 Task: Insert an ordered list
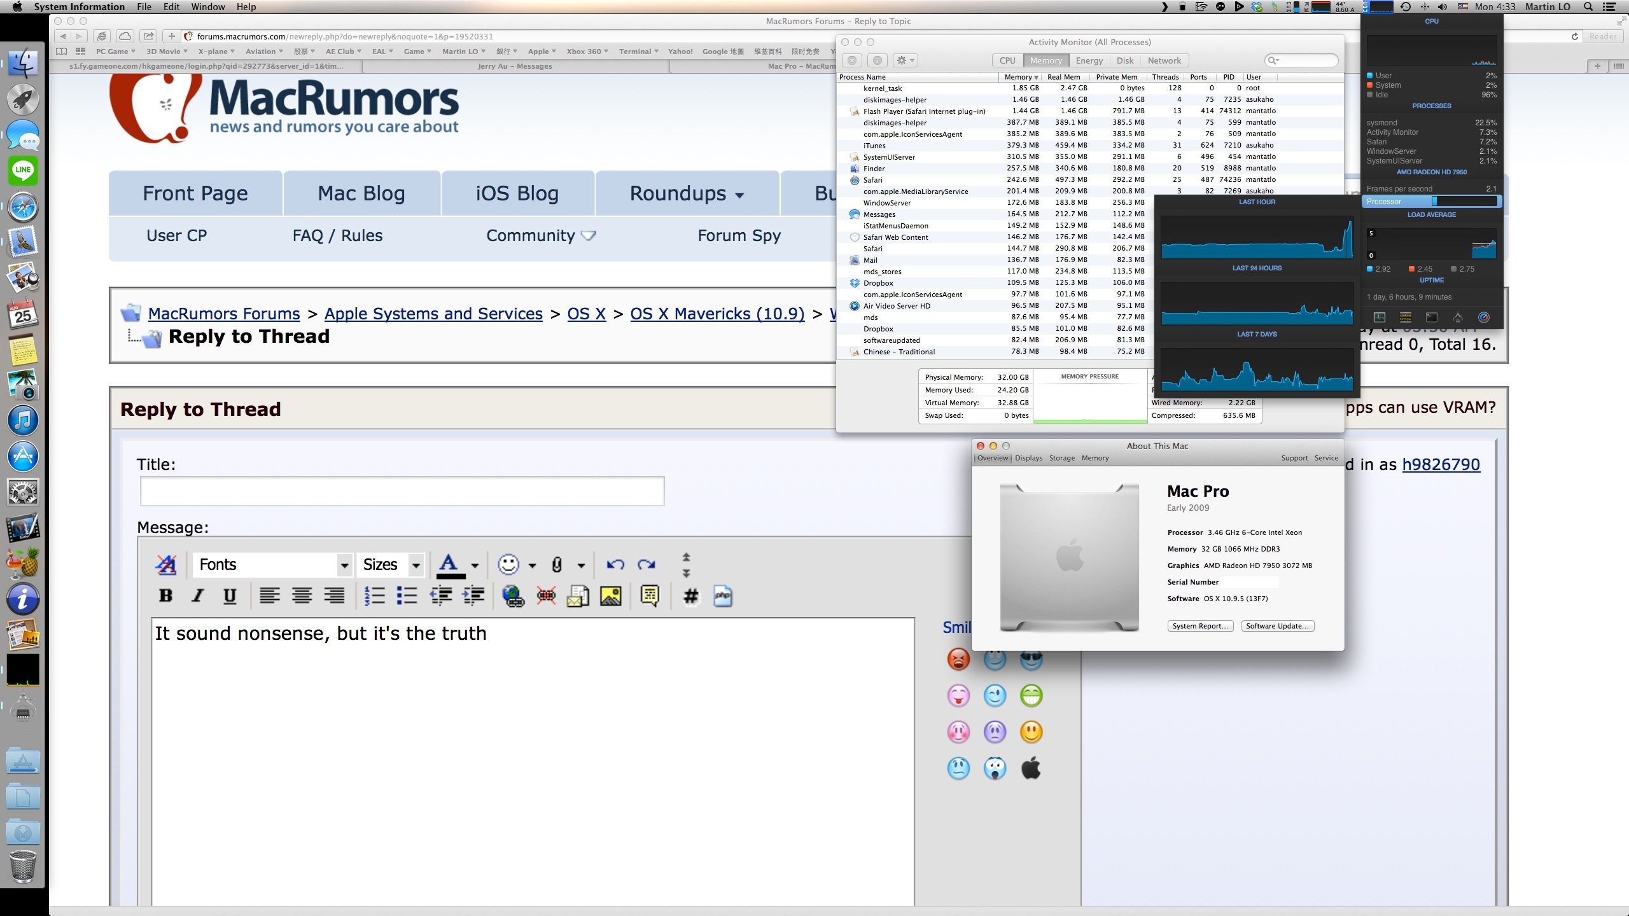375,596
